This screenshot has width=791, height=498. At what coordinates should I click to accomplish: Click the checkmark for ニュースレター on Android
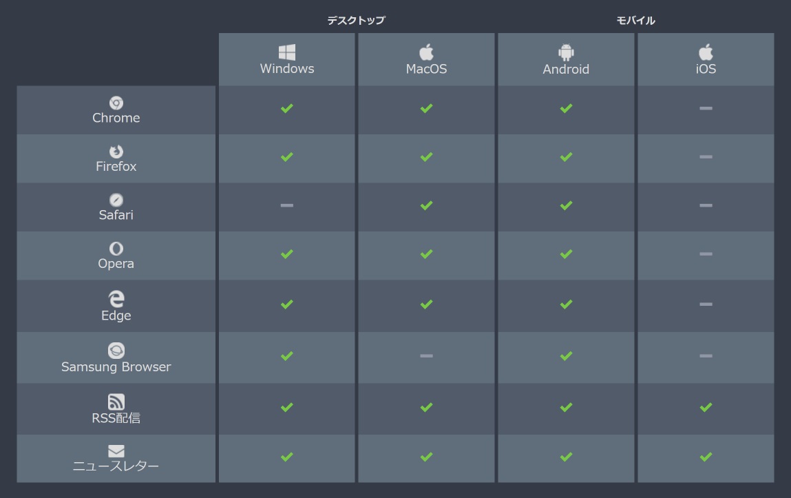[x=566, y=457]
